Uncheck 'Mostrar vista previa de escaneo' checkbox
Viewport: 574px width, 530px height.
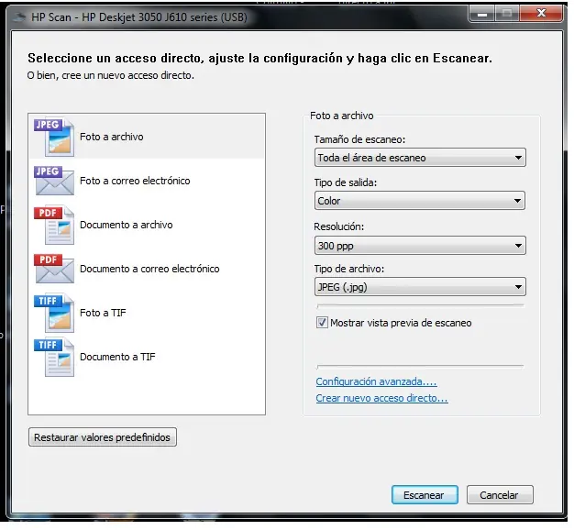tap(322, 323)
